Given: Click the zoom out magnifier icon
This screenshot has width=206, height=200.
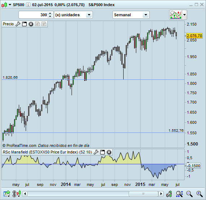Looking at the screenshot, I should click(189, 194).
